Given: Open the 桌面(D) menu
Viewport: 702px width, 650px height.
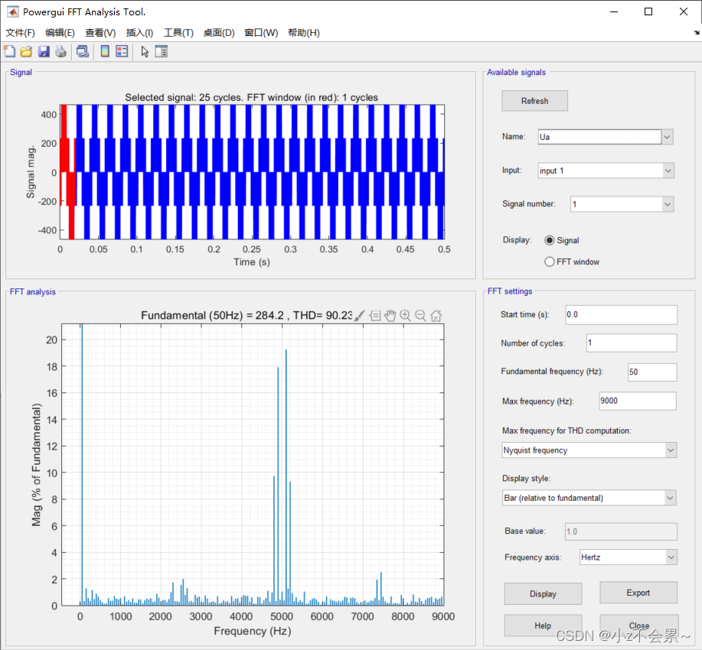Looking at the screenshot, I should [x=219, y=33].
